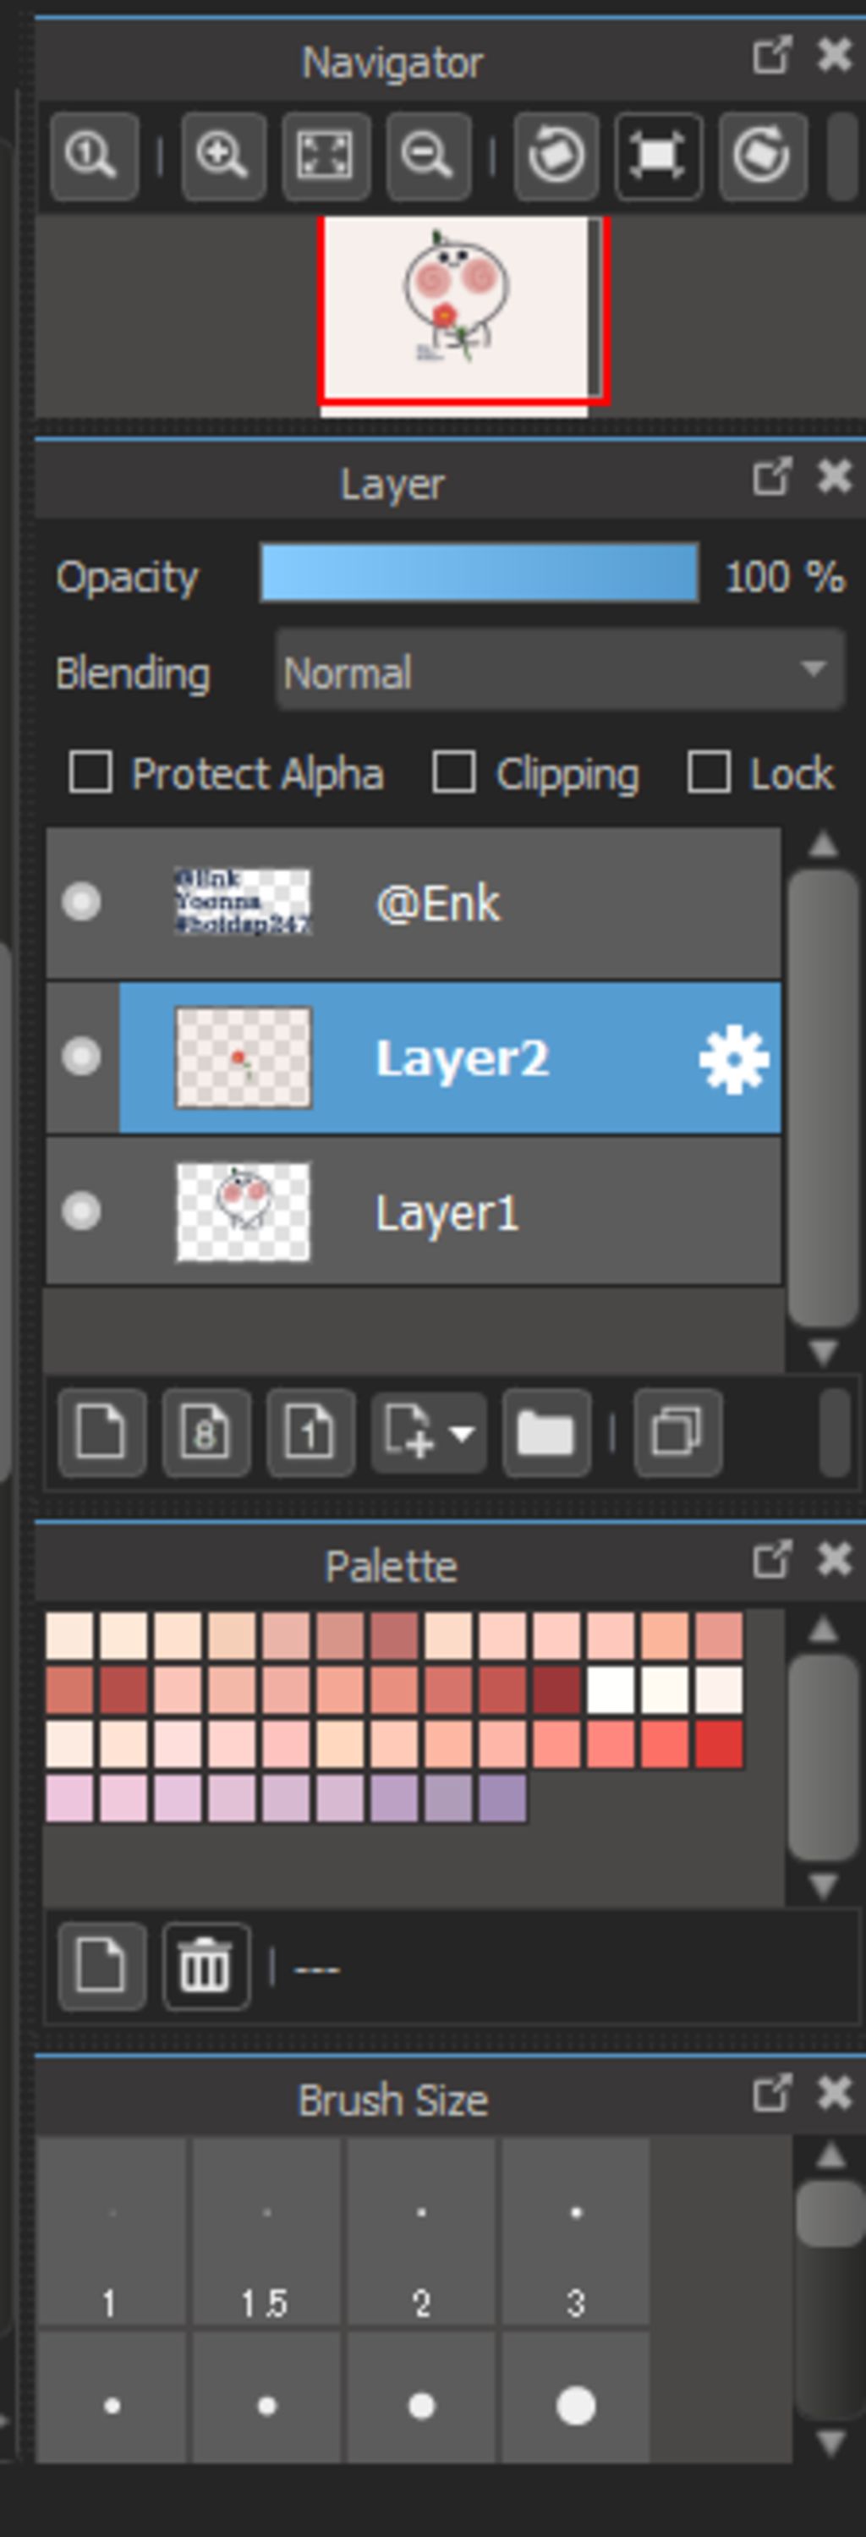Screen dimensions: 866x2537
Task: Duplicate the selected layer
Action: pyautogui.click(x=678, y=1433)
